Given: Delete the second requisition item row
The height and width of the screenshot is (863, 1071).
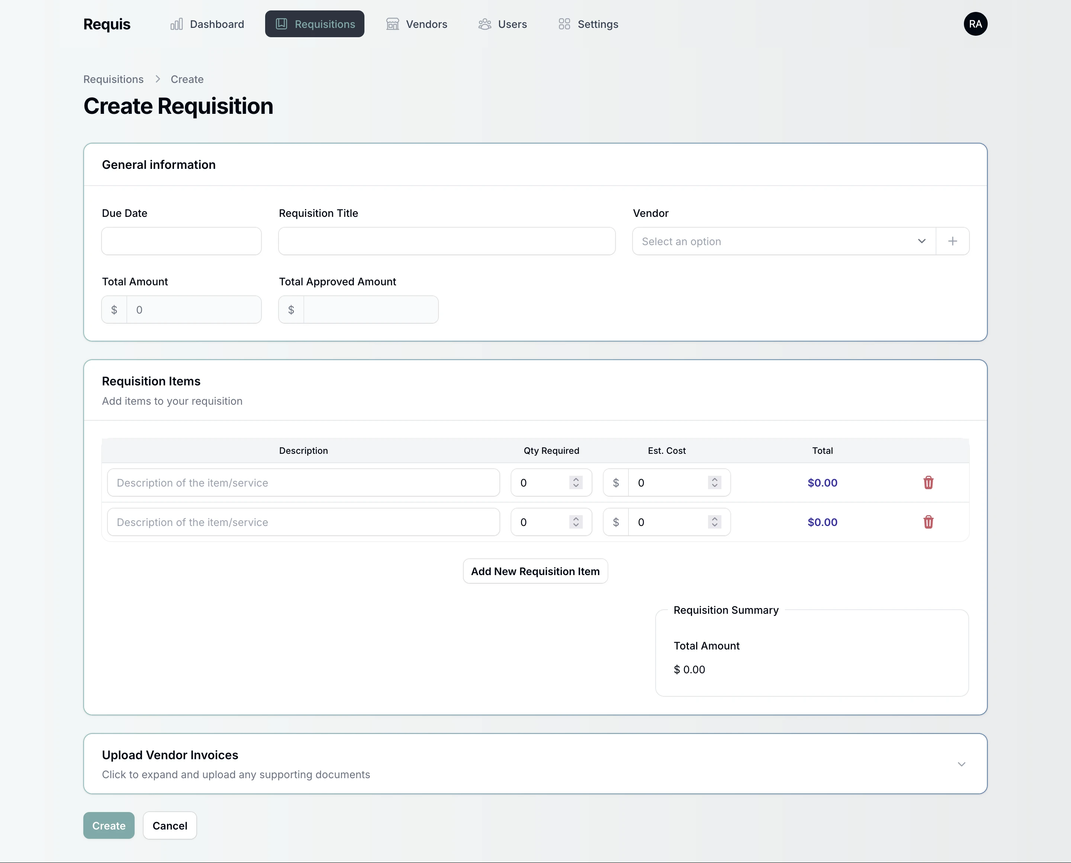Looking at the screenshot, I should coord(928,522).
